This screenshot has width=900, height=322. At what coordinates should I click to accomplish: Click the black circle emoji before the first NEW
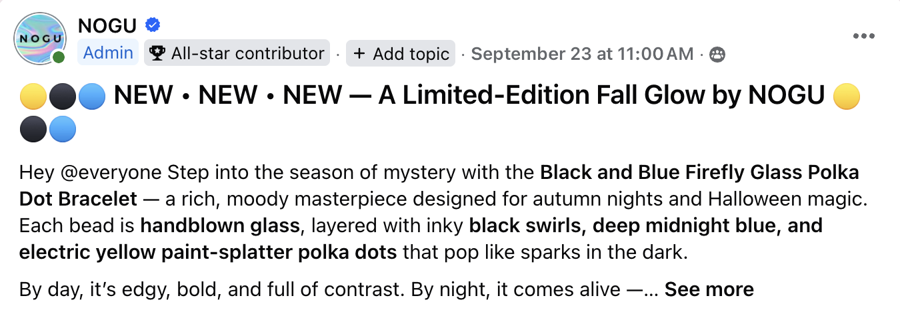[x=62, y=96]
